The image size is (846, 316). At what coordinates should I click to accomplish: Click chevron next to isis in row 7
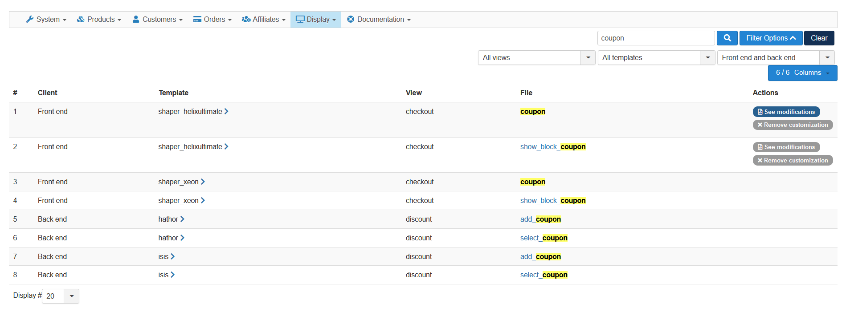[173, 257]
